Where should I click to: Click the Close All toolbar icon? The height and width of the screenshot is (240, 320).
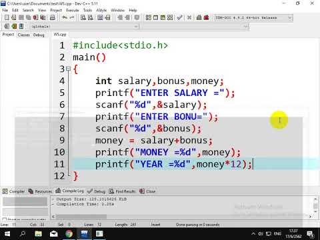(x=43, y=17)
